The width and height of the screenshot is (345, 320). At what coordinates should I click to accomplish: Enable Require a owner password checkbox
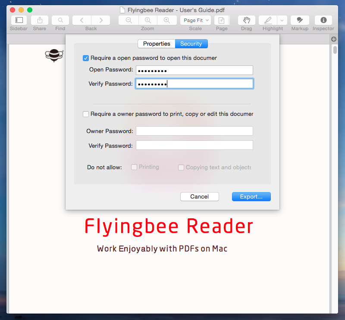click(x=86, y=114)
